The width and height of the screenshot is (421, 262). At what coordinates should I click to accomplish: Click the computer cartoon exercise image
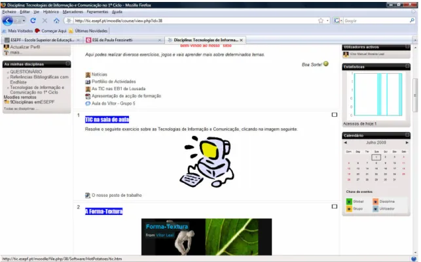(207, 161)
